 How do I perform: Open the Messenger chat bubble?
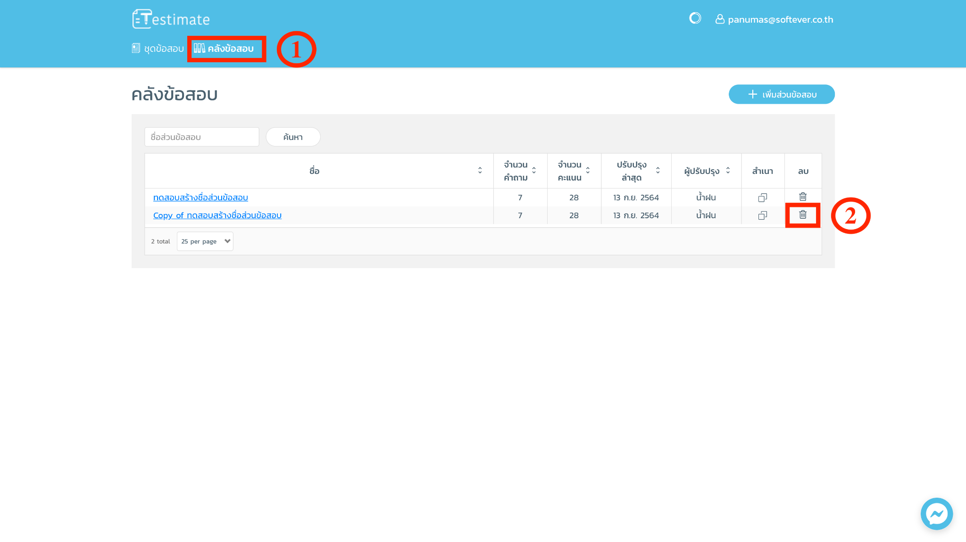pos(936,514)
